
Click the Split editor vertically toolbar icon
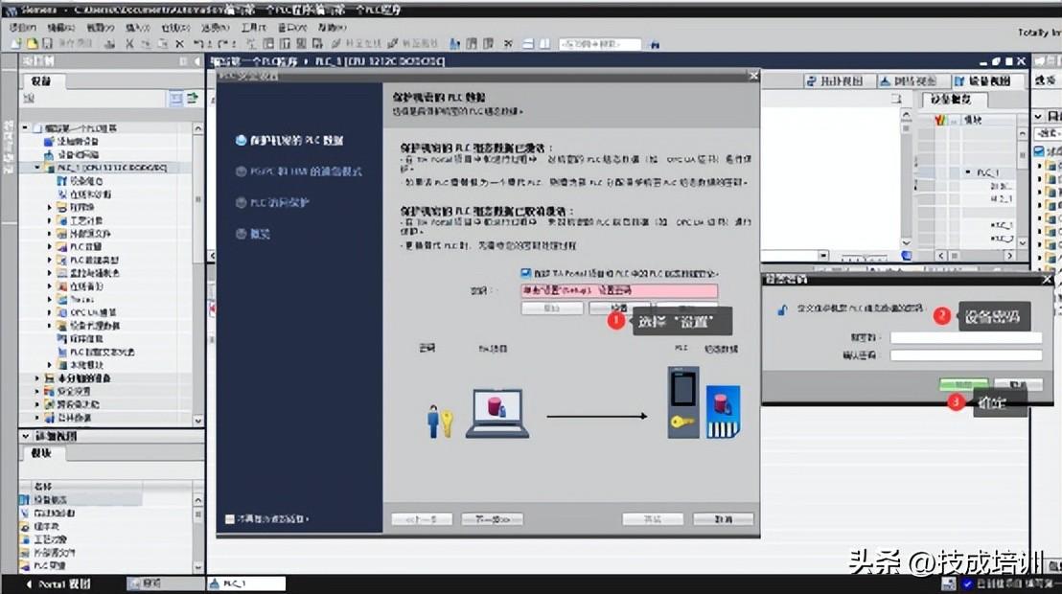[544, 44]
